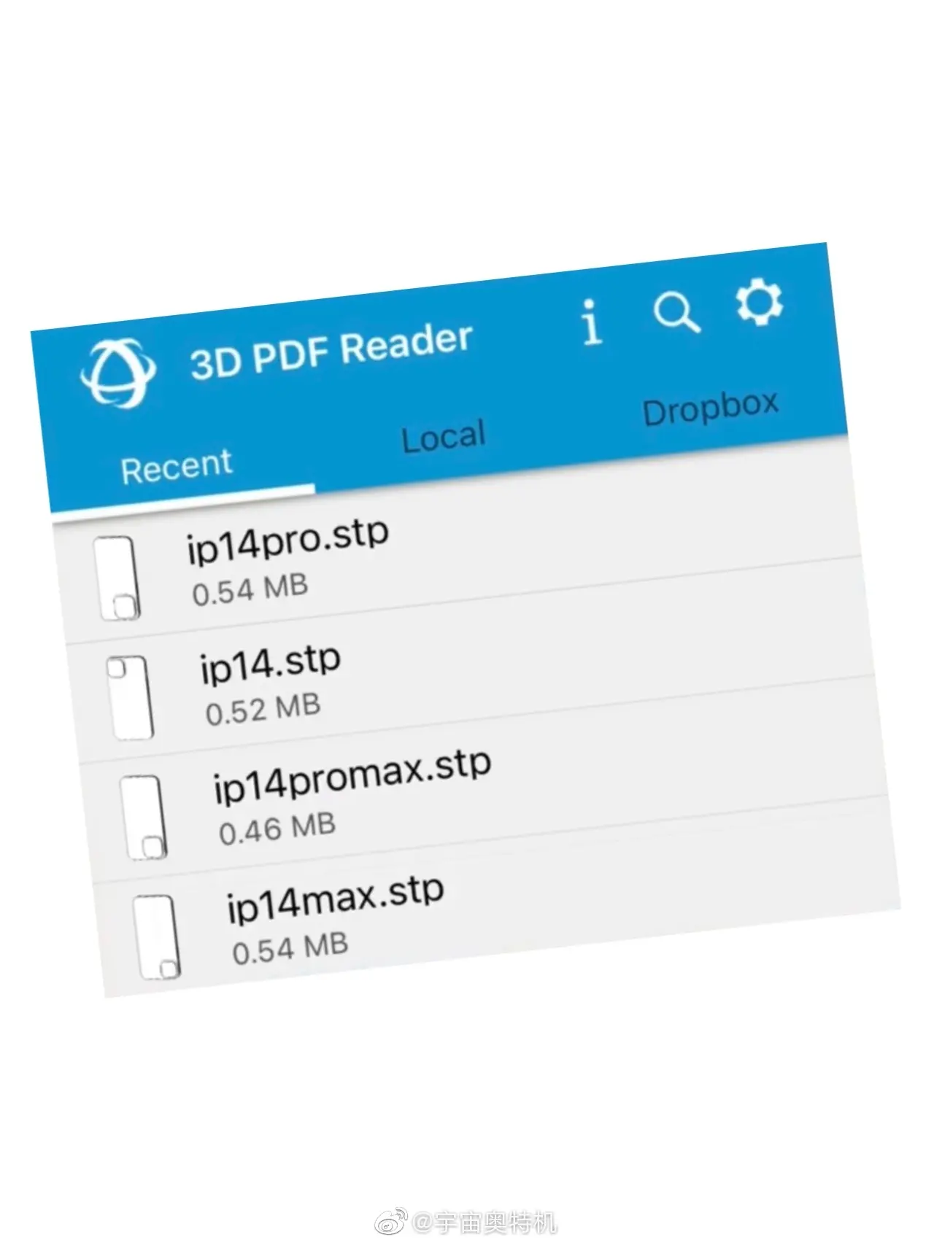
Task: Switch to the Recent tab
Action: pyautogui.click(x=177, y=466)
